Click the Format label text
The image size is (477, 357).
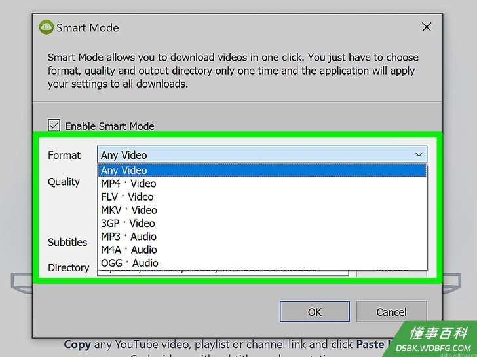pyautogui.click(x=64, y=155)
